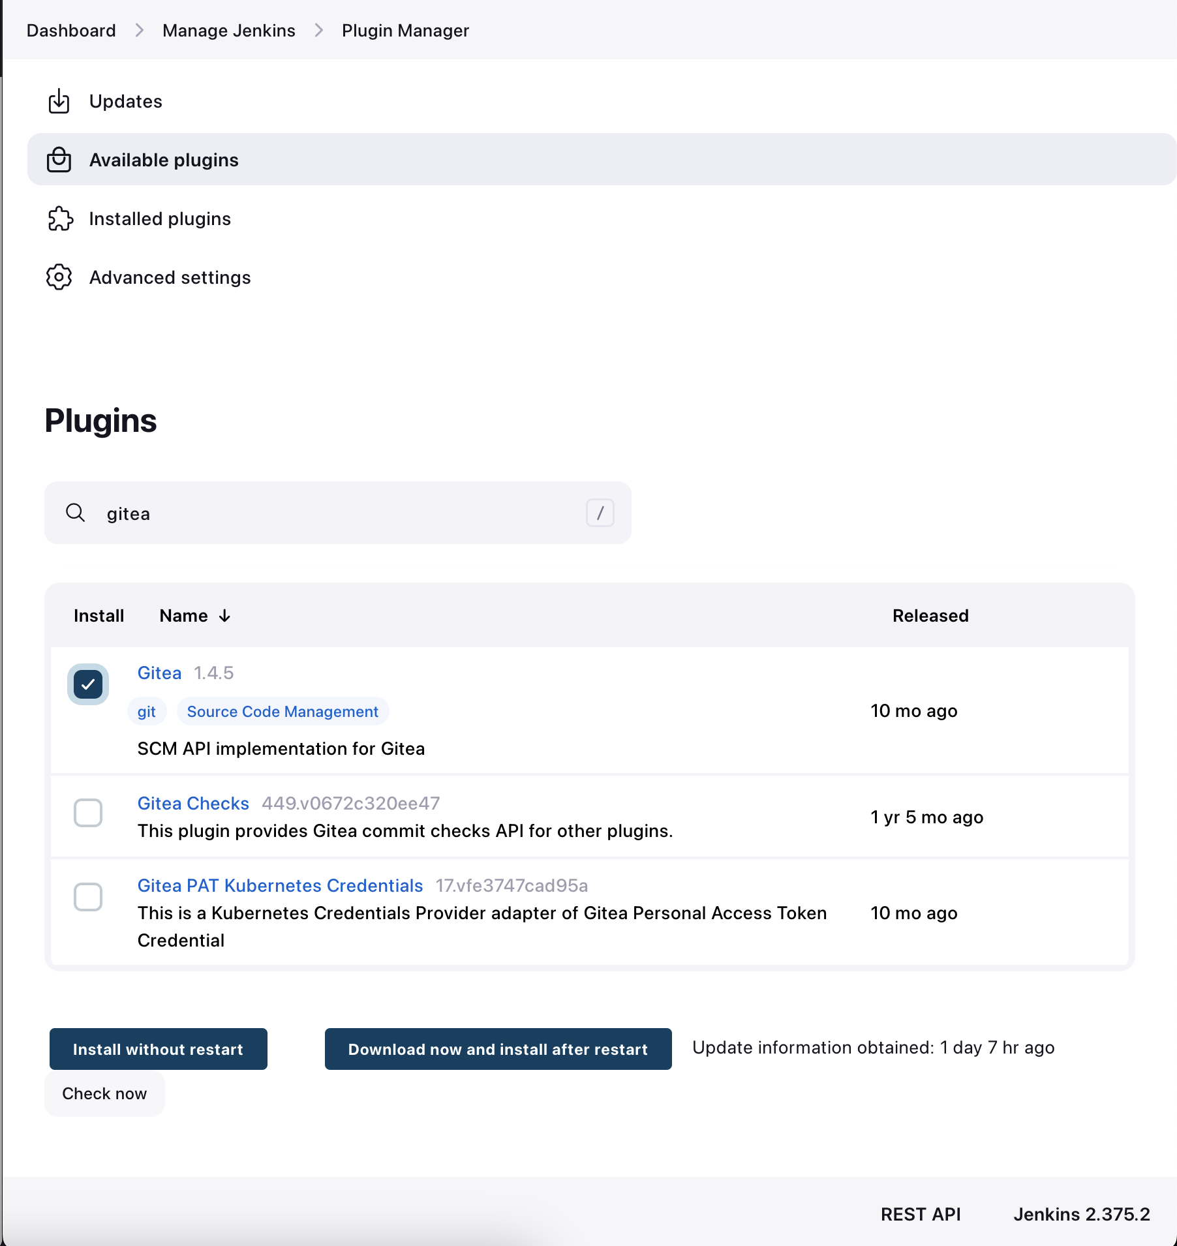This screenshot has height=1246, width=1177.
Task: Click the Source Code Management tag
Action: point(282,711)
